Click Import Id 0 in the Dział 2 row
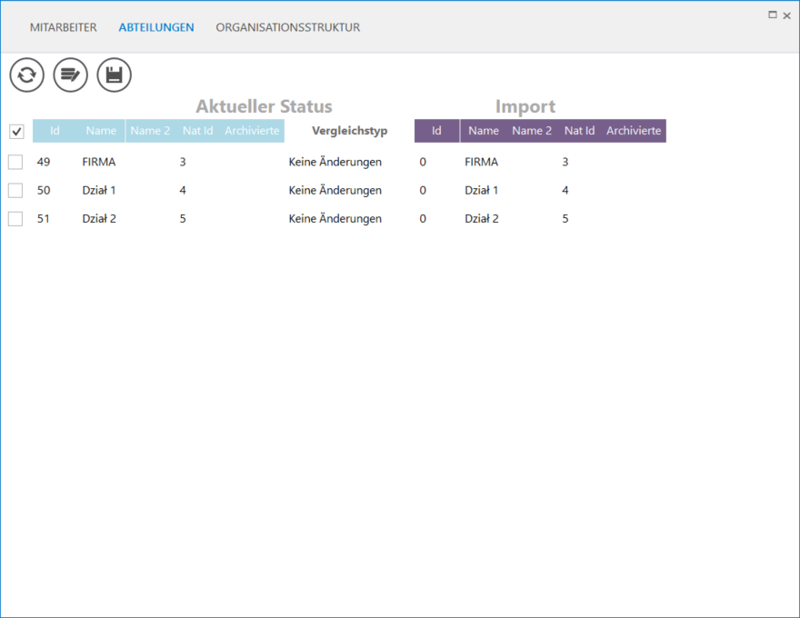 [x=423, y=219]
